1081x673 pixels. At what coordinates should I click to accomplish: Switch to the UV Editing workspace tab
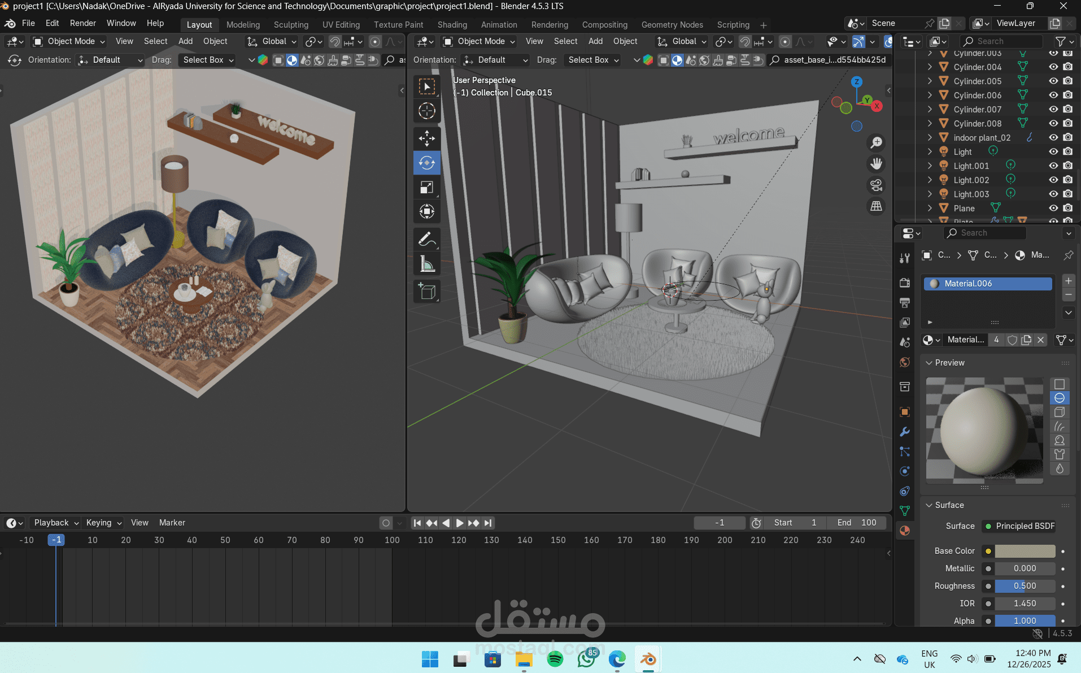341,25
